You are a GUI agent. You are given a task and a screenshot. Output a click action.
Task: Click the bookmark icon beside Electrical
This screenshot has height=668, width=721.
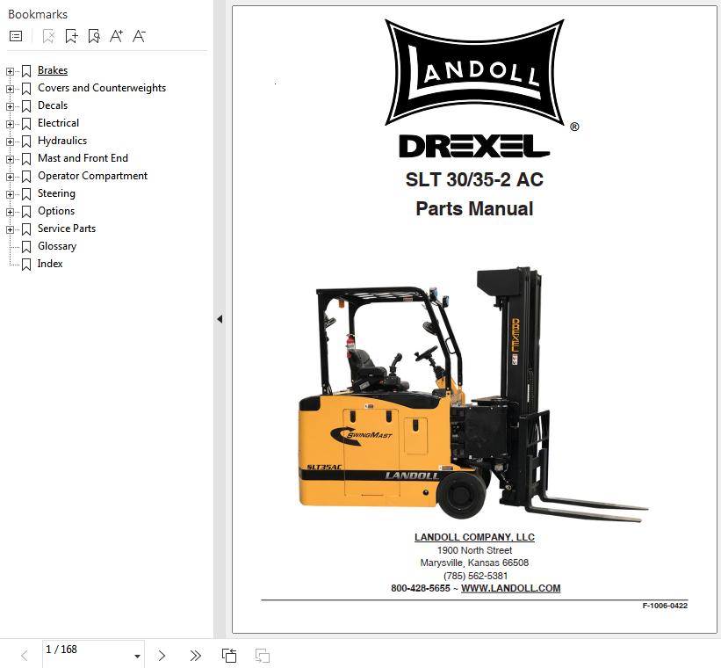26,123
